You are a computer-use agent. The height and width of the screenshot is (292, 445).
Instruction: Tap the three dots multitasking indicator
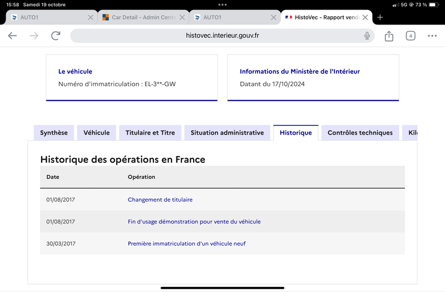tap(222, 4)
